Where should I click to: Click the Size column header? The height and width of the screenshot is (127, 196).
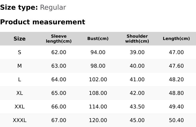[x=20, y=39]
